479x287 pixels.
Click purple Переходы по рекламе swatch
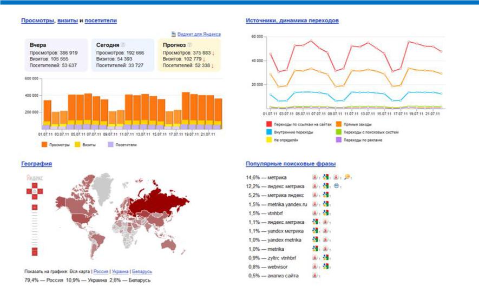(x=338, y=140)
